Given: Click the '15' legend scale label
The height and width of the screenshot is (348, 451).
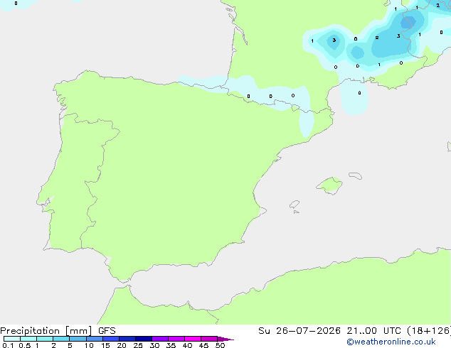Looking at the screenshot, I should point(105,345).
